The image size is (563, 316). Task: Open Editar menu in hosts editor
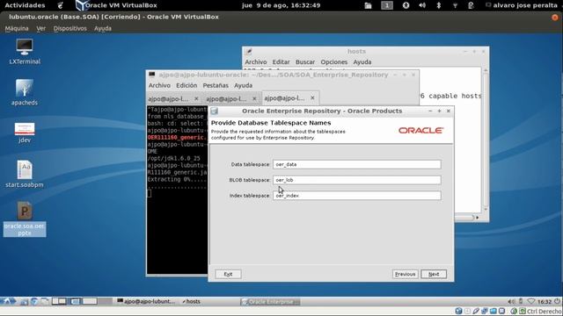(281, 62)
